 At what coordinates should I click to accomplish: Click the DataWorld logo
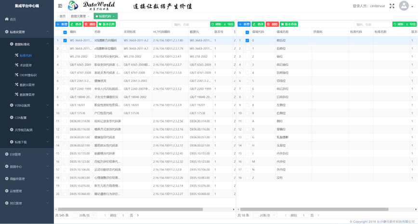(91, 6)
